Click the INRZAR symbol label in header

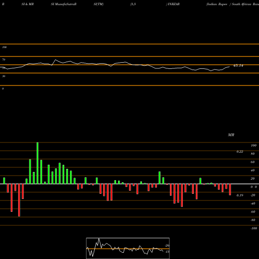click(173, 4)
